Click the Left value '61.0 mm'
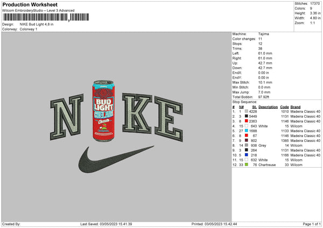Image resolution: width=323 pixels, height=228 pixels. [x=265, y=53]
